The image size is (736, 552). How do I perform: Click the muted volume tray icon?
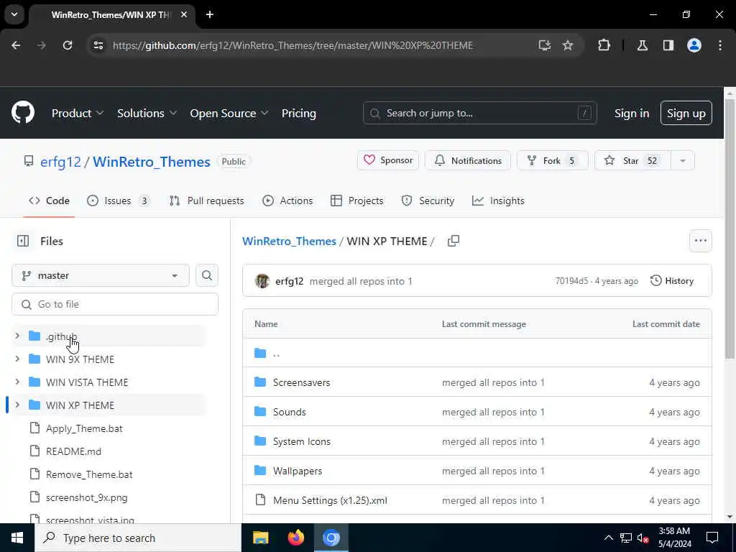[x=643, y=538]
